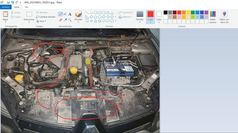
Task: Activate Color 2 selector
Action: 159,17
